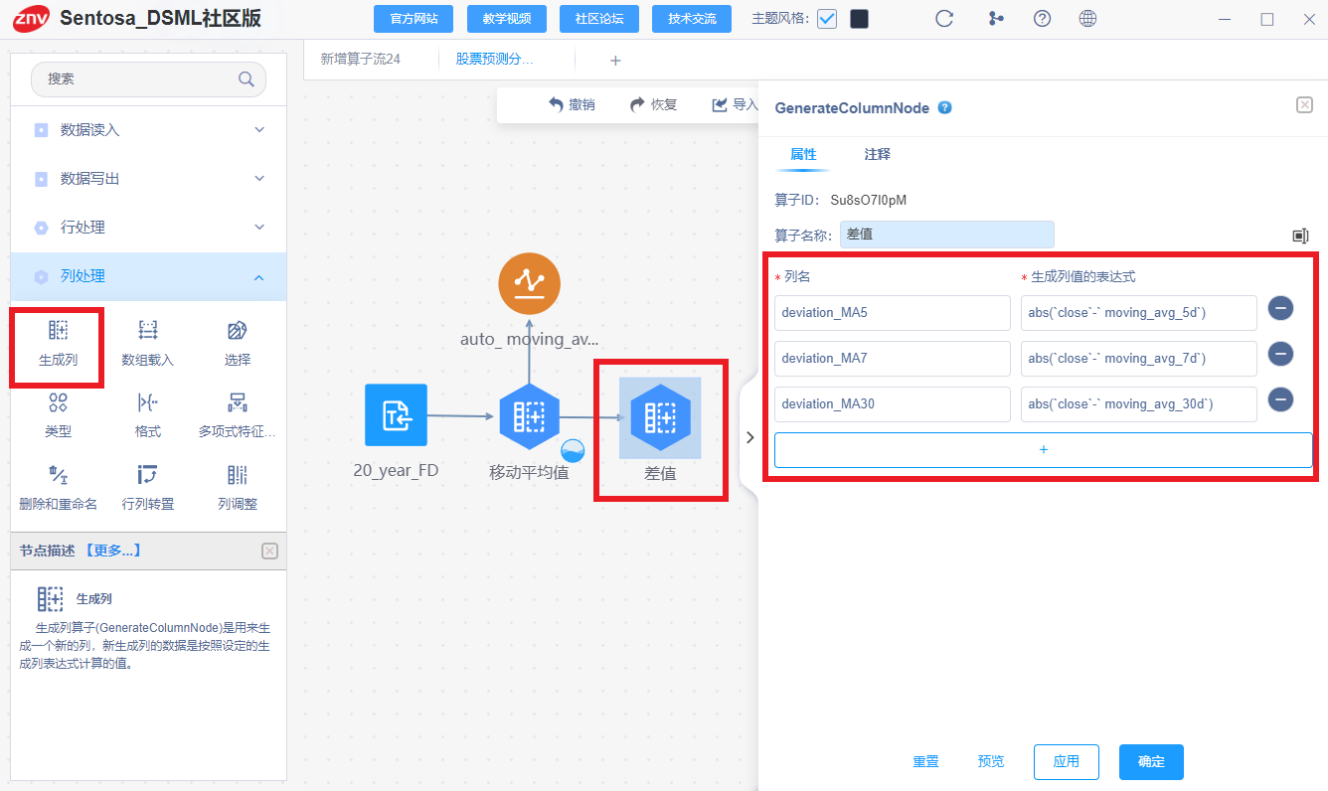Open the 官方网站 link button
This screenshot has width=1328, height=791.
tap(413, 19)
